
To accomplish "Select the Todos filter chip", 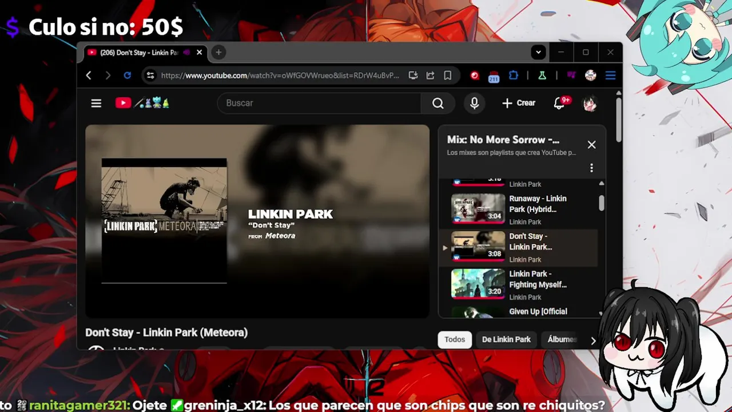I will coord(455,339).
